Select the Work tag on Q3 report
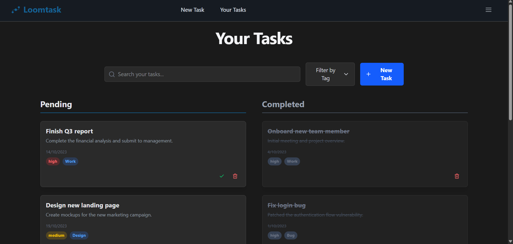Viewport: 513px width, 244px height. (70, 161)
